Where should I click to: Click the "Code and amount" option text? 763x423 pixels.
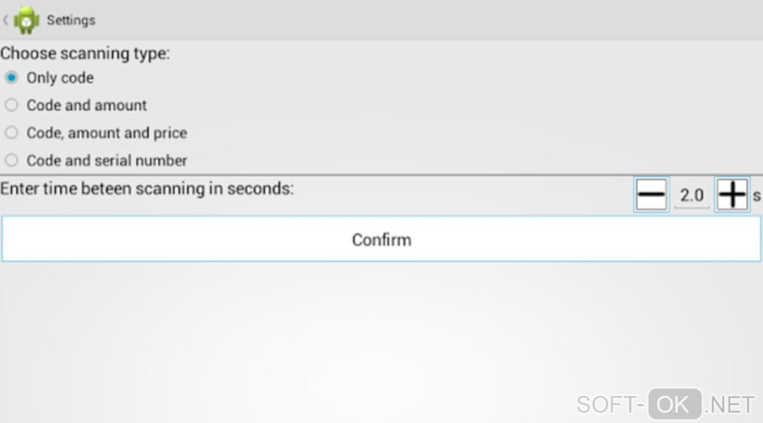coord(87,106)
